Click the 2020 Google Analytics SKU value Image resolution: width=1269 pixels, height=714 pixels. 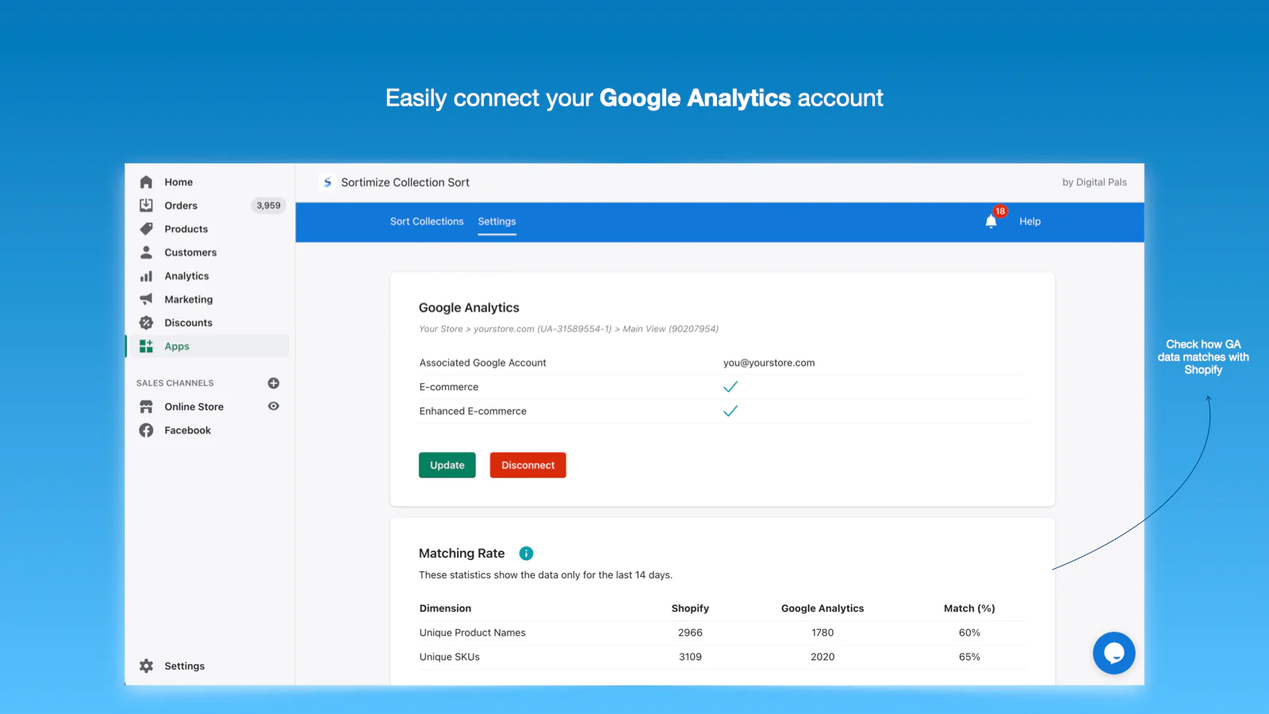[x=822, y=657]
